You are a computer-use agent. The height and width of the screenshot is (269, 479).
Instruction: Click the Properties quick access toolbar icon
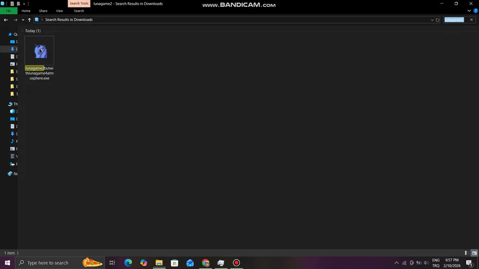click(x=12, y=4)
